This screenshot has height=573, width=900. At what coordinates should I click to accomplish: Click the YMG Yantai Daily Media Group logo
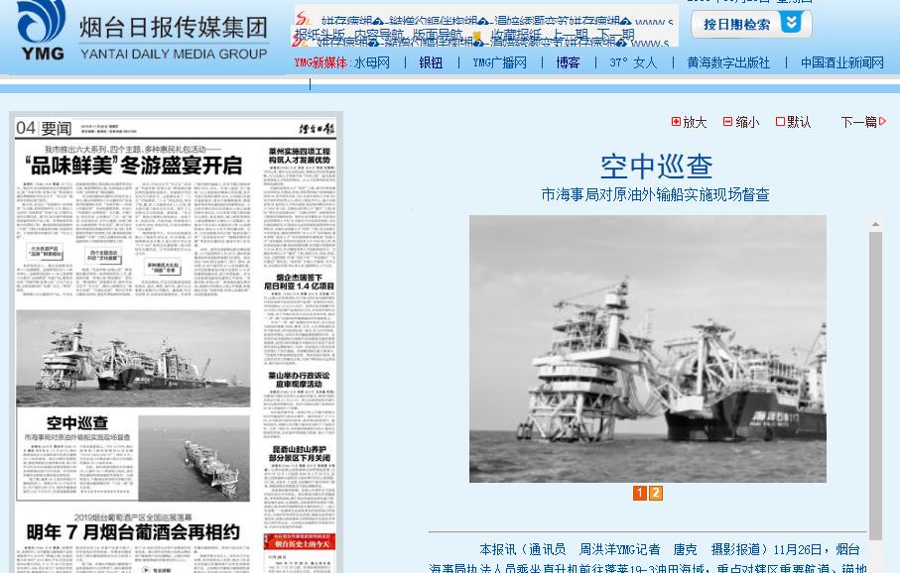tap(139, 33)
